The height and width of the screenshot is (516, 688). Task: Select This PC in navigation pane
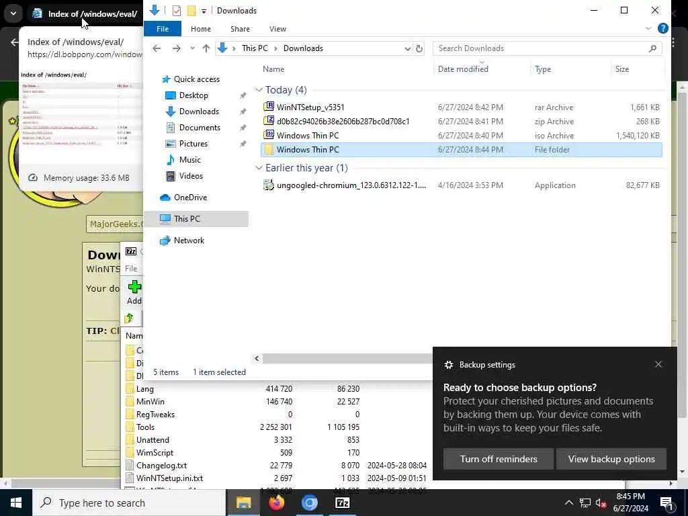coord(187,219)
